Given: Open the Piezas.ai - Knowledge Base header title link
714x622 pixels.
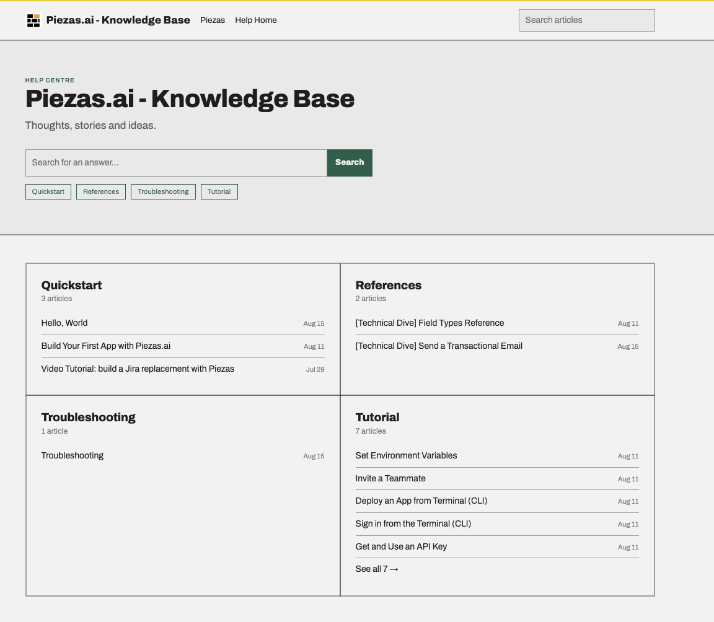Looking at the screenshot, I should click(x=118, y=20).
